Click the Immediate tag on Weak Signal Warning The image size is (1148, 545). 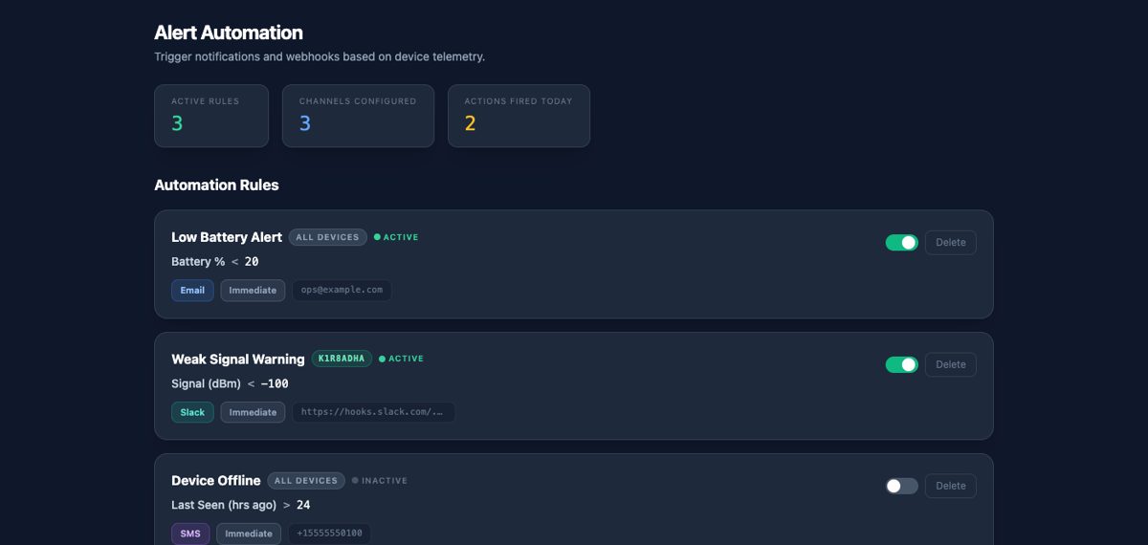(253, 412)
